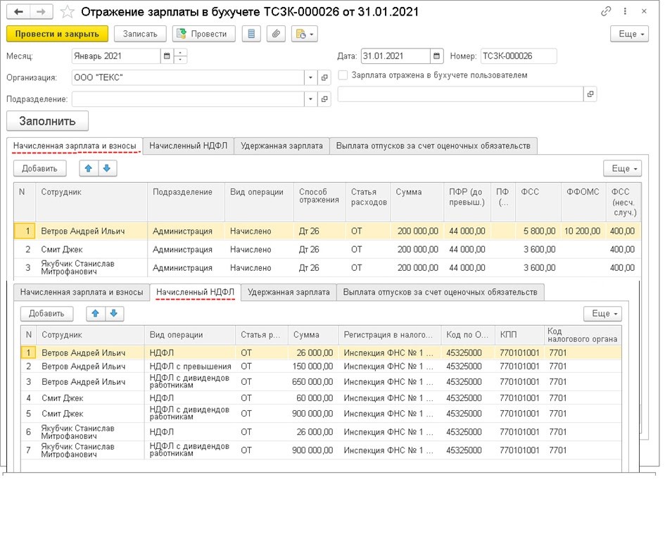Click the back navigation arrow
This screenshot has height=534, width=665.
tap(18, 12)
